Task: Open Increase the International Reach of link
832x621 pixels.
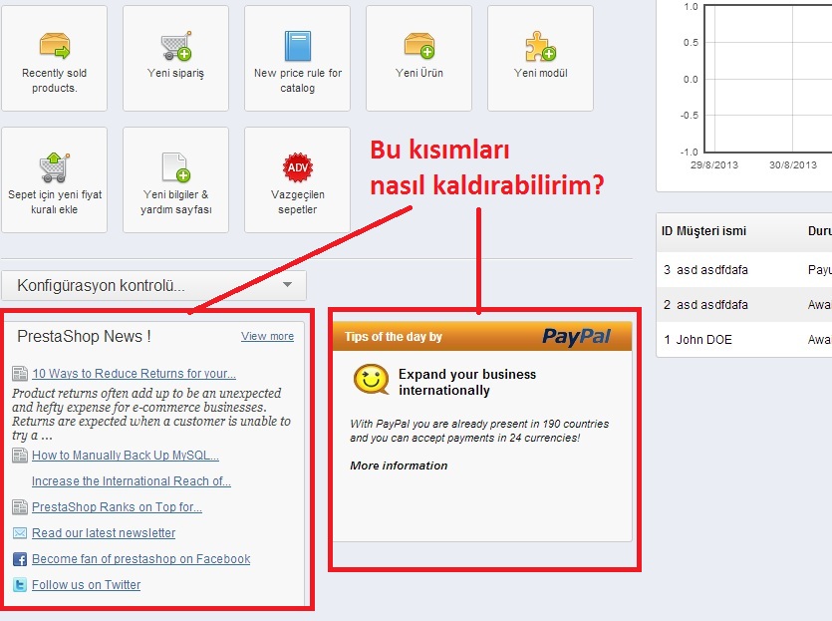Action: [x=132, y=481]
